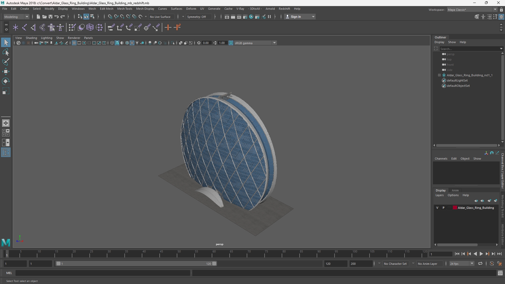
Task: Click No Character Set selector
Action: point(395,263)
